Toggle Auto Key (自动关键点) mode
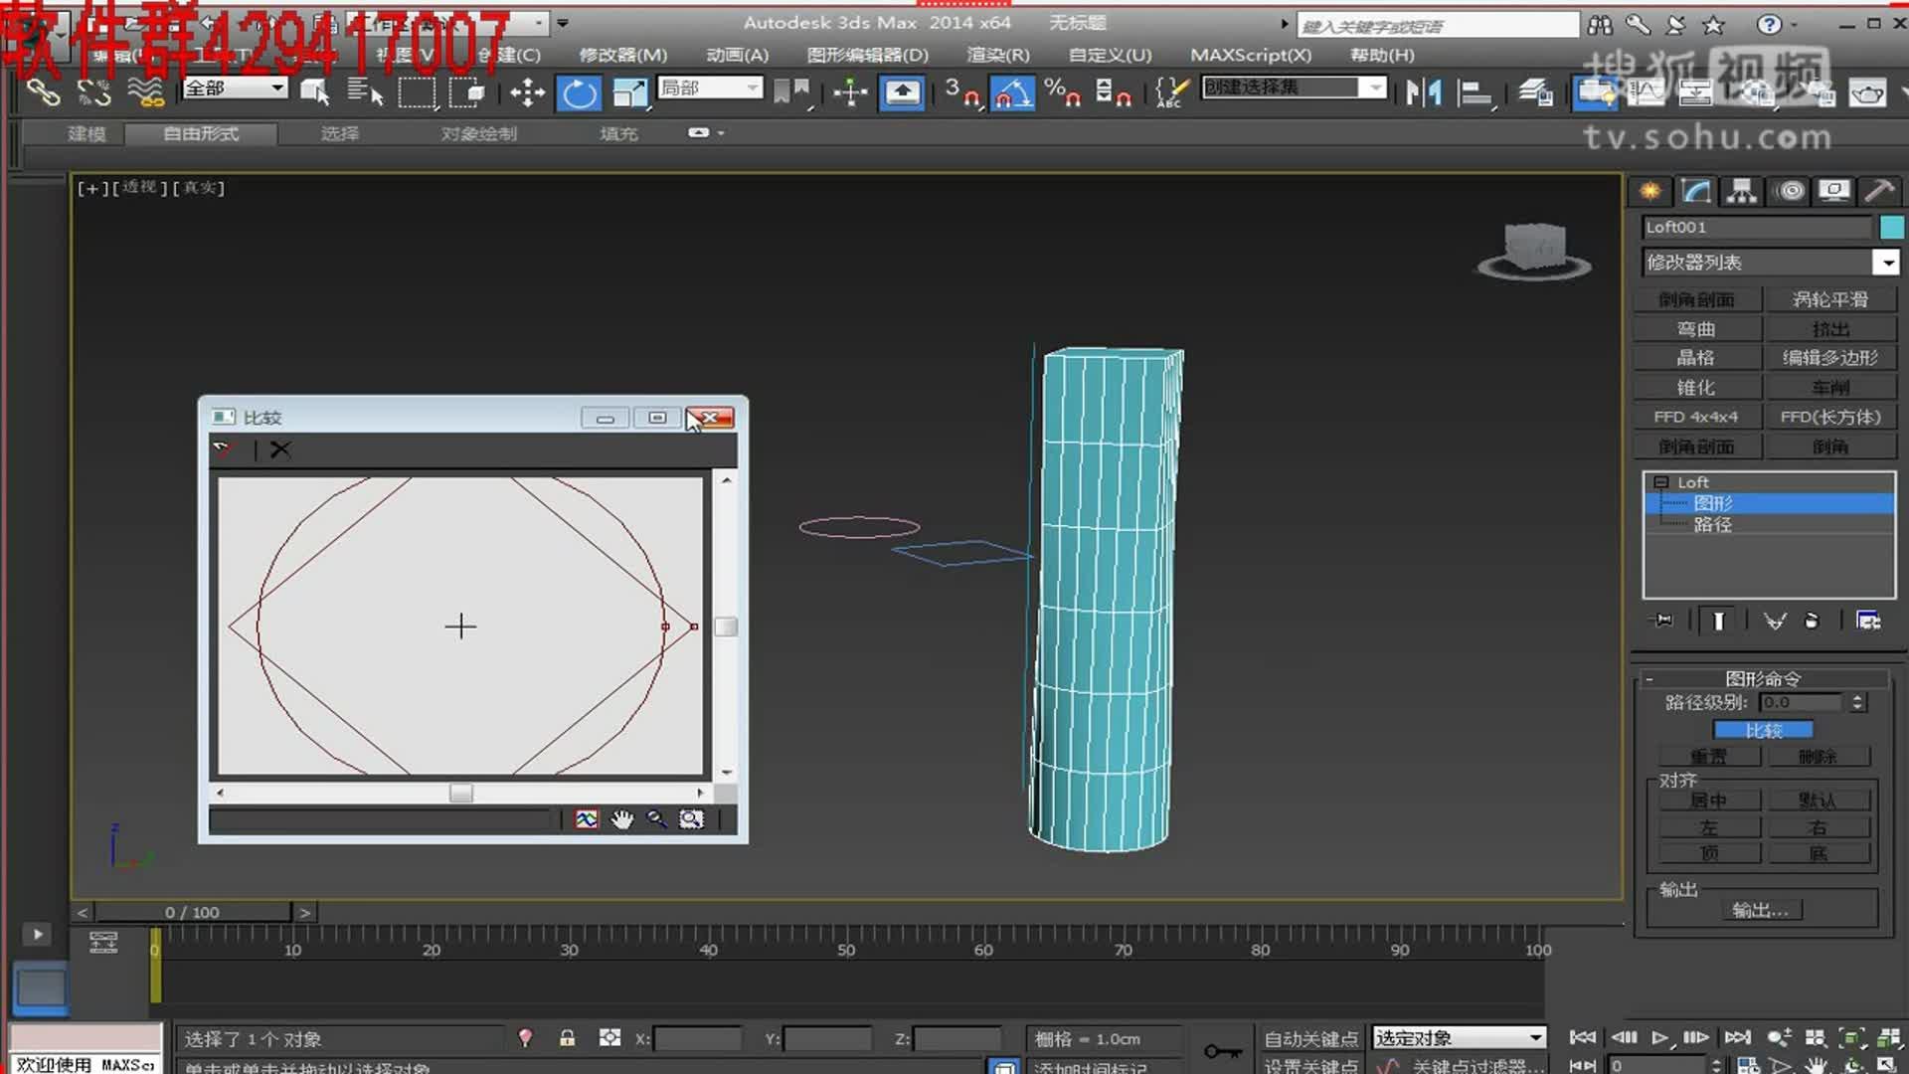Screen dimensions: 1909x1074 [x=1310, y=1038]
